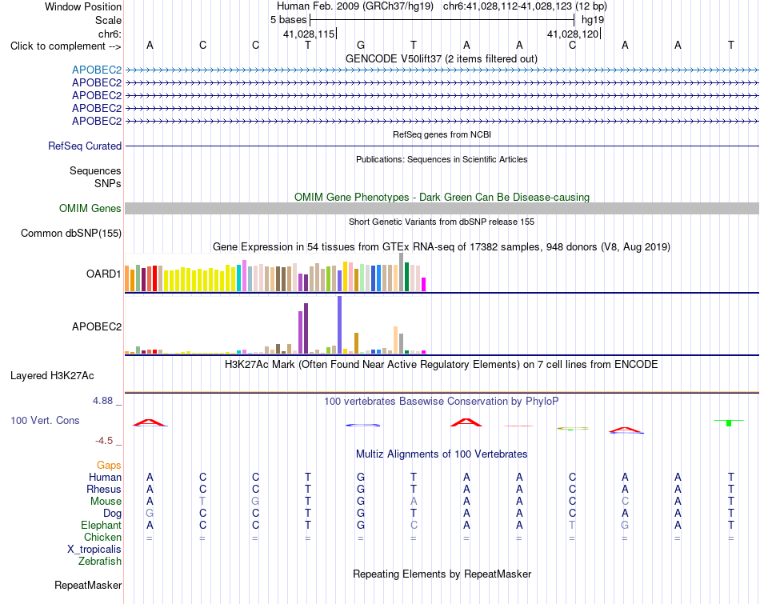The image size is (760, 604).
Task: Open the Basewise Conservation by PhyloP title
Action: tap(441, 402)
